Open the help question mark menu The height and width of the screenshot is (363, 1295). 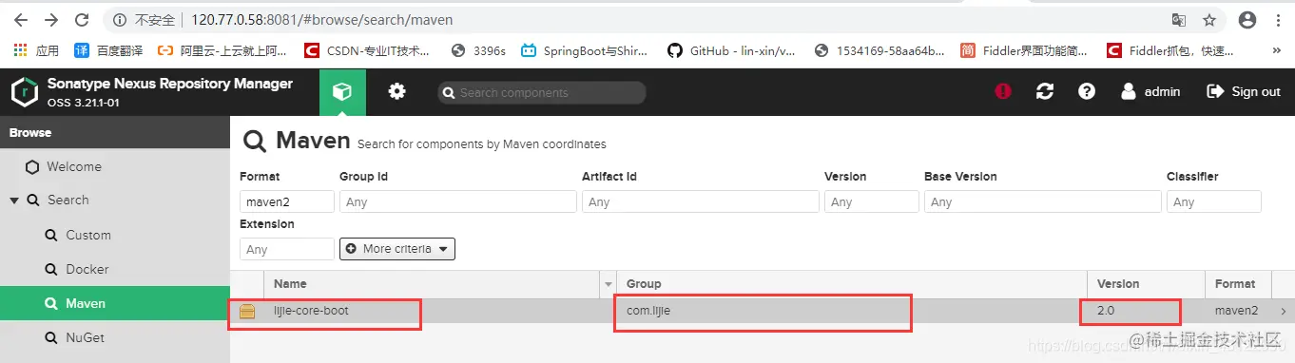pyautogui.click(x=1087, y=92)
